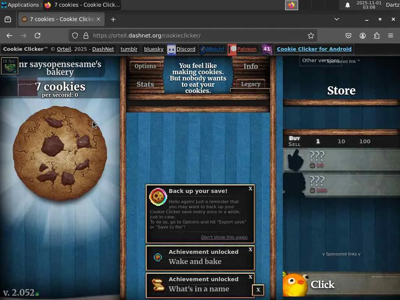Click the v Sponsored links v text
The image size is (400, 300).
(341, 254)
